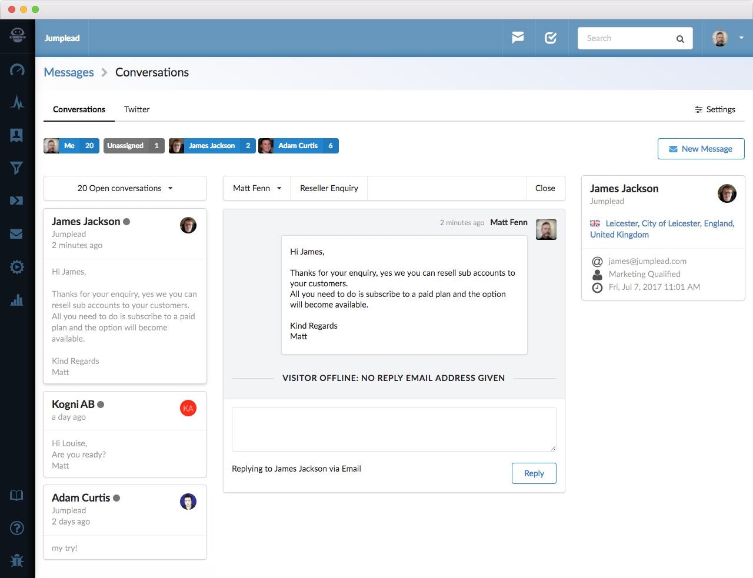
Task: Click the New Message button
Action: tap(701, 149)
